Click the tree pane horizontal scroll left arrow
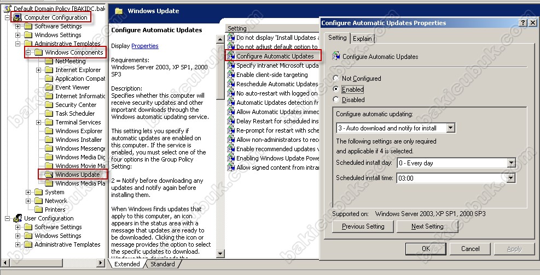Image resolution: width=540 pixels, height=275 pixels. tap(4, 263)
